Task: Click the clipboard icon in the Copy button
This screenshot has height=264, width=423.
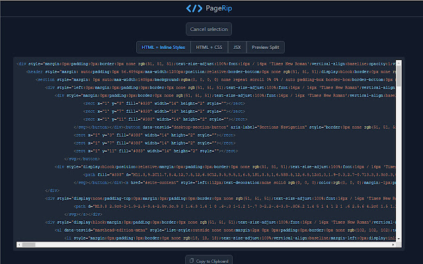Action: [x=192, y=261]
